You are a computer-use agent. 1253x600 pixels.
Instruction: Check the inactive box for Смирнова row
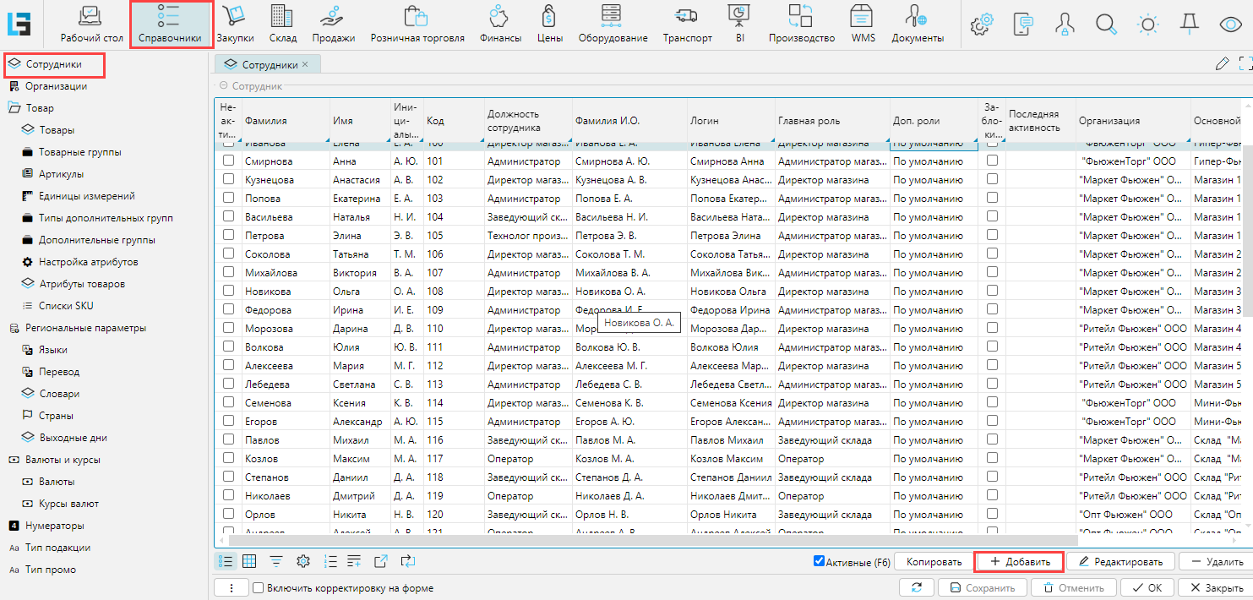tap(228, 161)
